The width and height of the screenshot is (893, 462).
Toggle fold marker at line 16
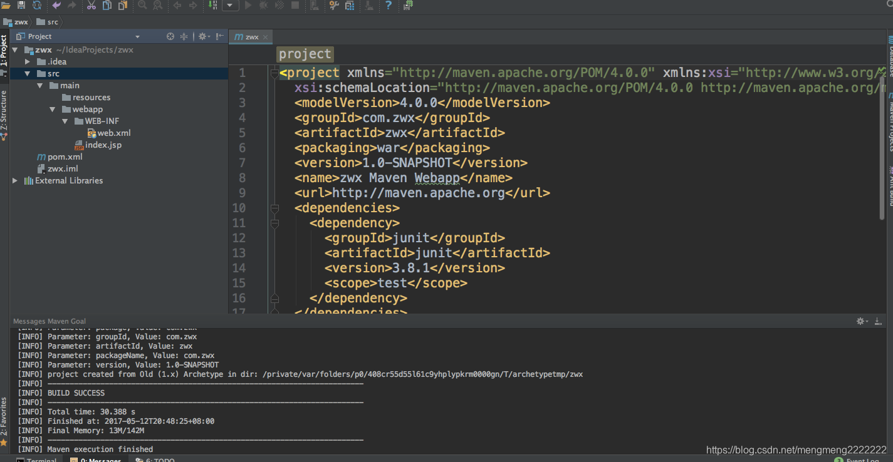coord(274,298)
